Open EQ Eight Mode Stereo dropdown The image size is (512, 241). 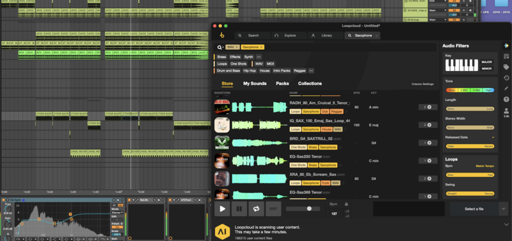pyautogui.click(x=117, y=212)
